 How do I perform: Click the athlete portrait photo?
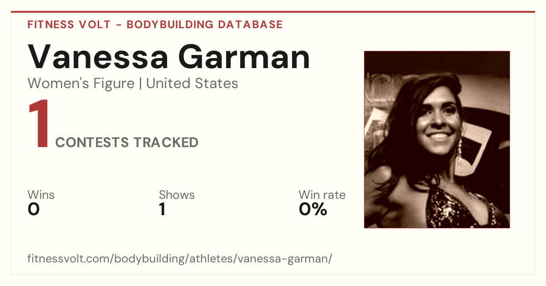tap(437, 139)
